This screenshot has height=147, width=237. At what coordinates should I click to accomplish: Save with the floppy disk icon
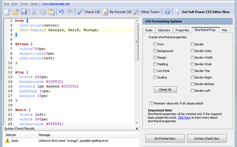point(24,12)
